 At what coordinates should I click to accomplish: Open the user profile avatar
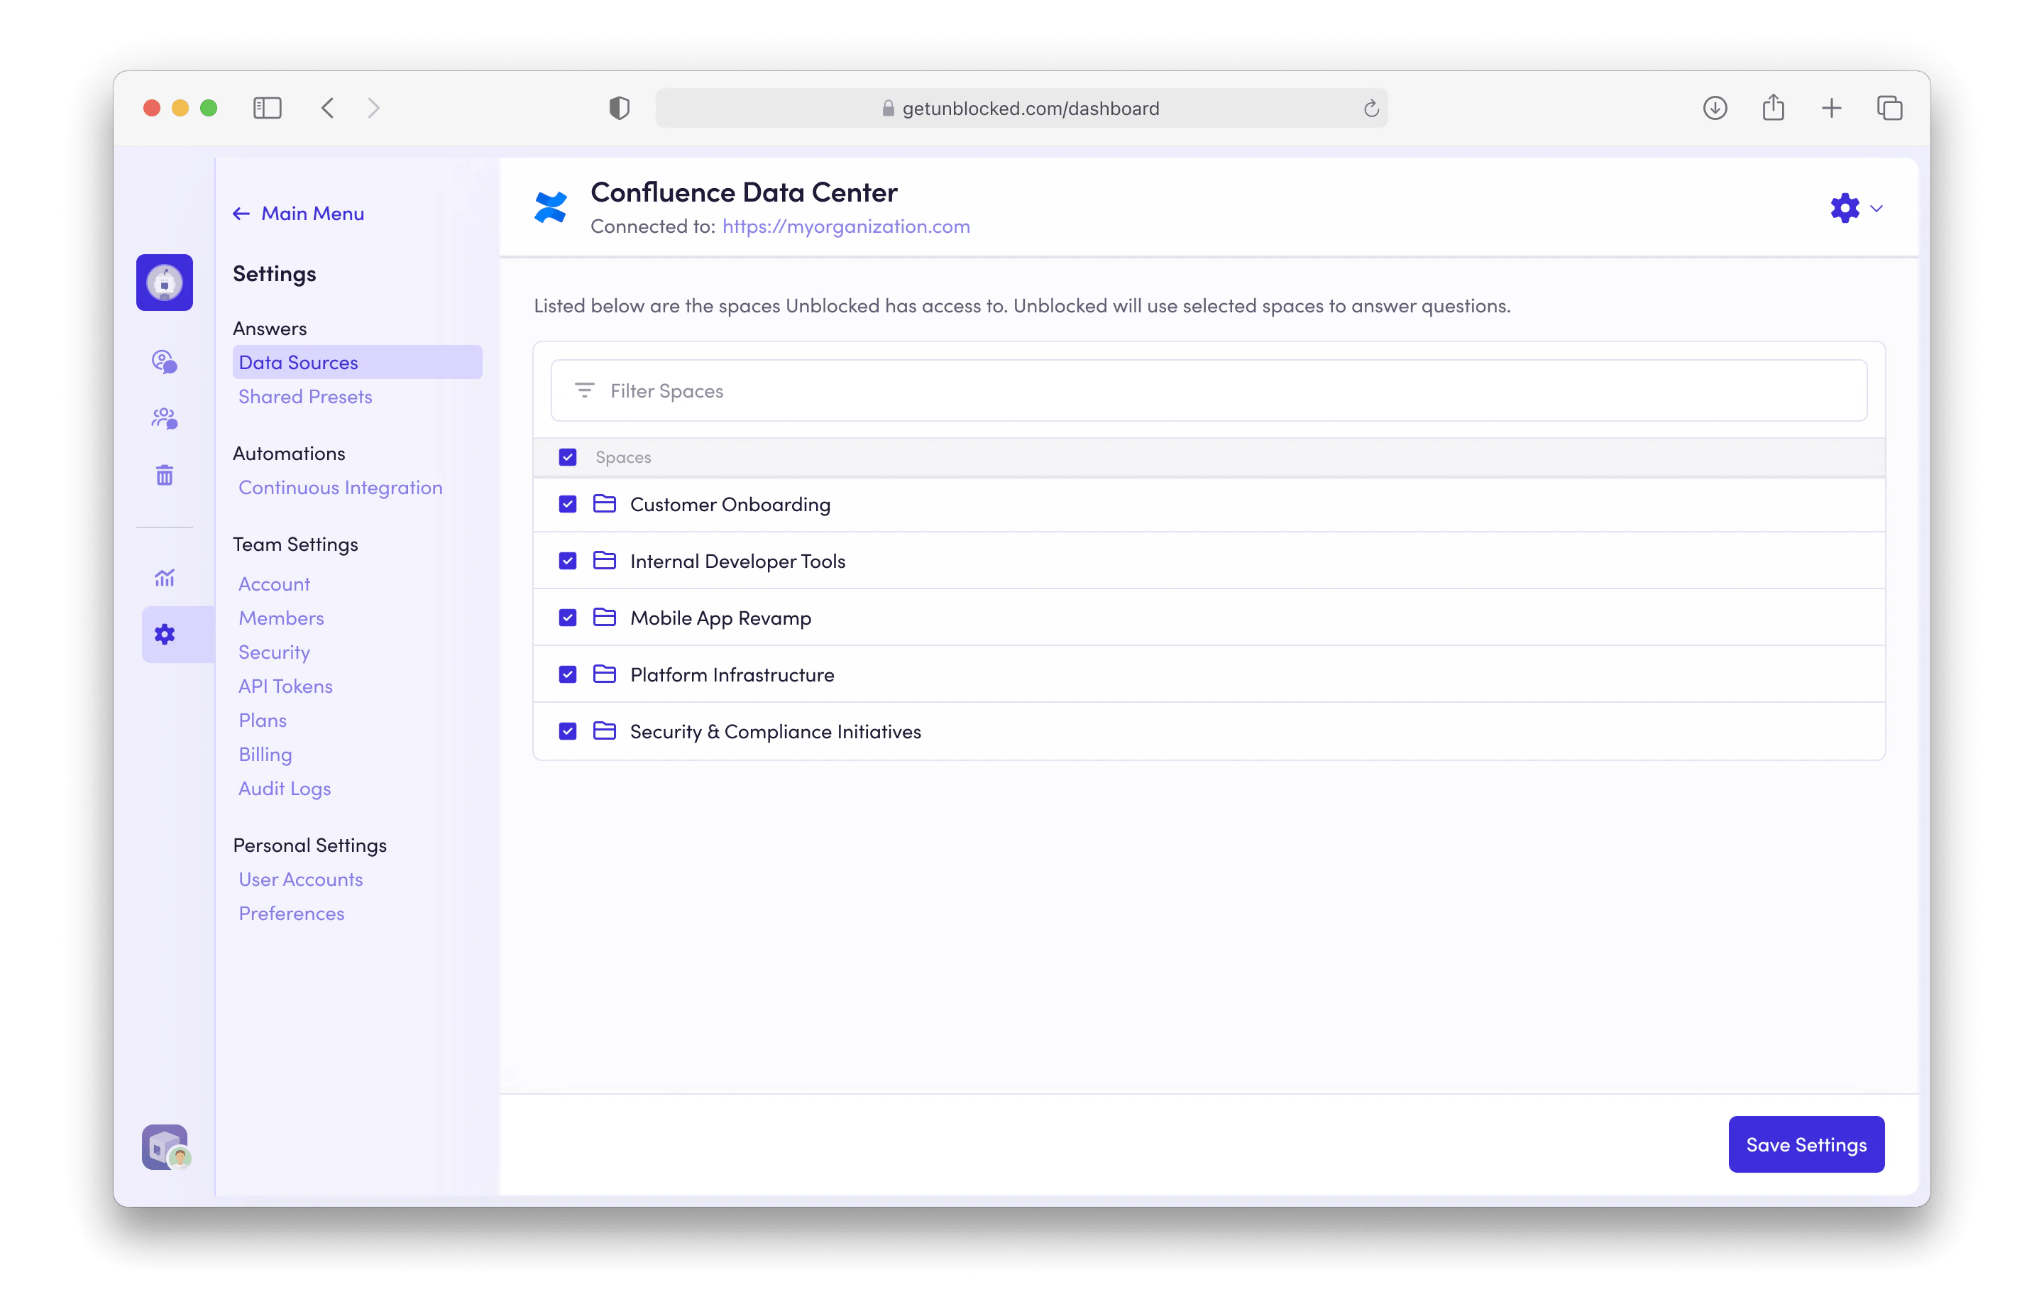click(165, 1148)
